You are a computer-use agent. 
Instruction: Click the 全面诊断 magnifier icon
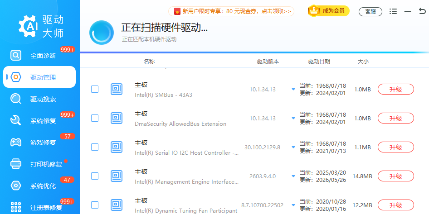(16, 55)
